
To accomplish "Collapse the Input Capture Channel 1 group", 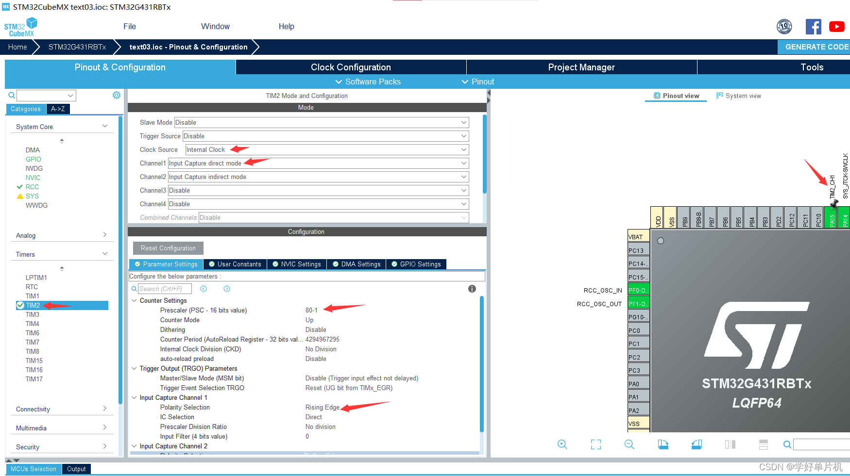I will click(x=134, y=397).
